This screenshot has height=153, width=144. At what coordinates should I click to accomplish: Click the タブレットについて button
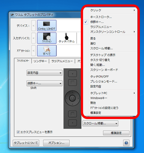[26, 143]
